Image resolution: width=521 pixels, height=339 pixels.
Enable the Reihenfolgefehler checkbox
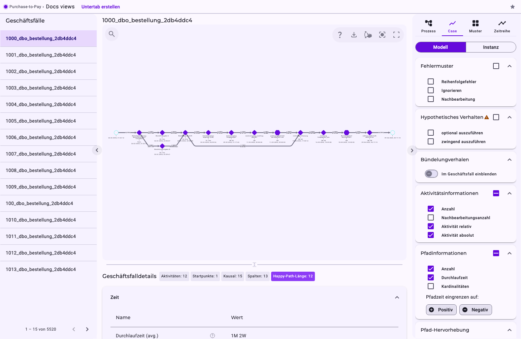coord(431,81)
